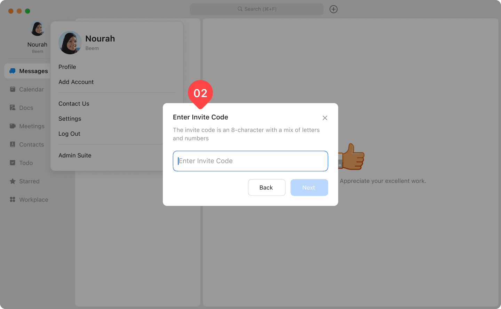501x309 pixels.
Task: Go to Contacts via sidebar icon
Action: [x=13, y=144]
